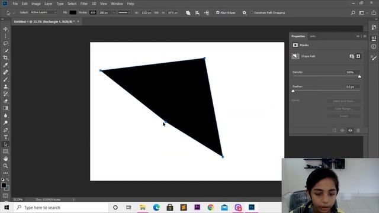Toggle the Align Edges checkbox
379x213 pixels.
click(x=217, y=12)
